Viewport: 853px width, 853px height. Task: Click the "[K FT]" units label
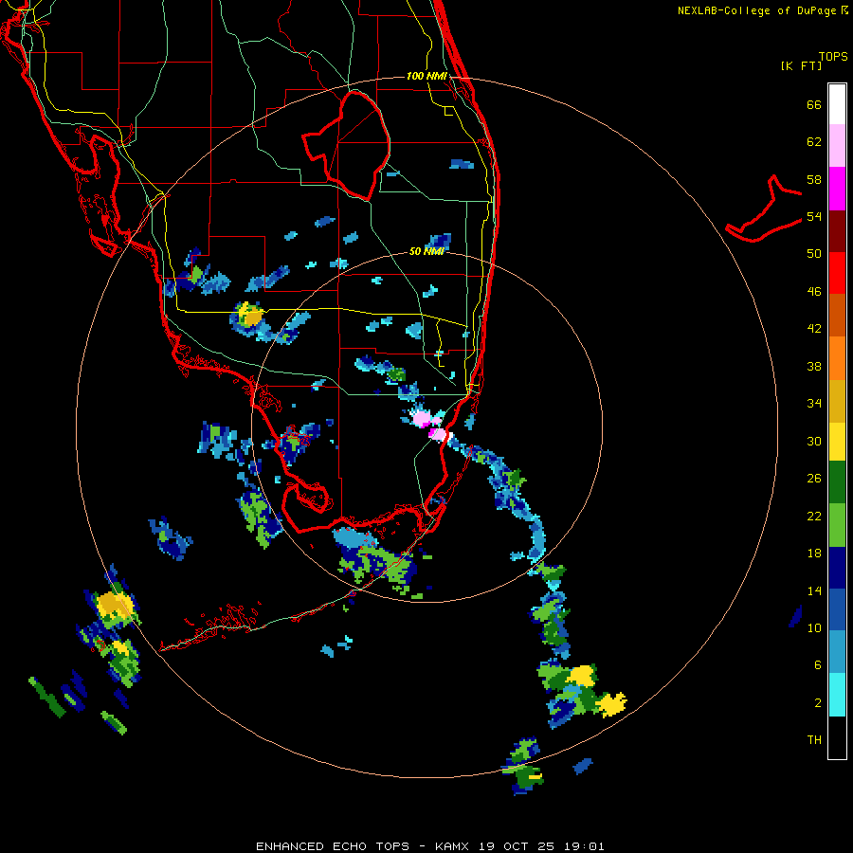801,65
